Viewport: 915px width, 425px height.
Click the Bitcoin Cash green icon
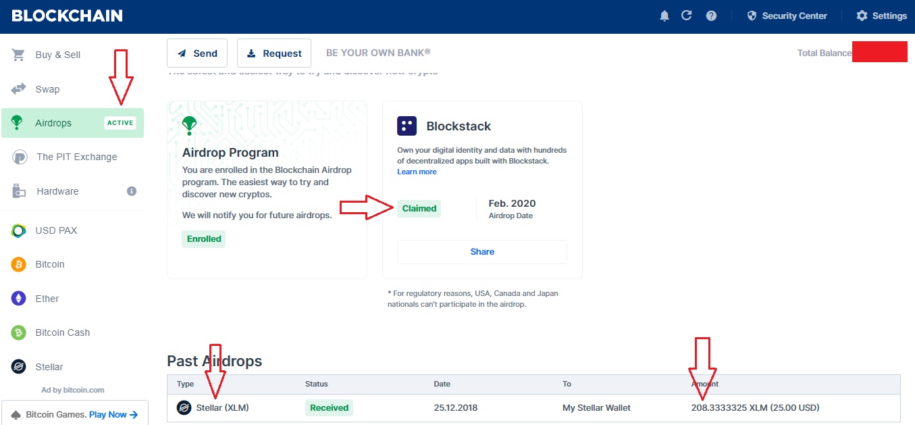click(18, 332)
